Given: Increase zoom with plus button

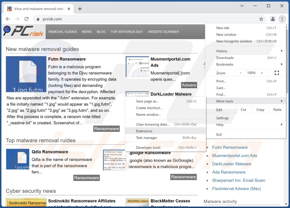Looking at the screenshot, I should pos(262,73).
